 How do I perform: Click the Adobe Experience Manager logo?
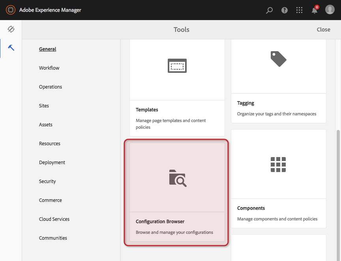pos(11,10)
